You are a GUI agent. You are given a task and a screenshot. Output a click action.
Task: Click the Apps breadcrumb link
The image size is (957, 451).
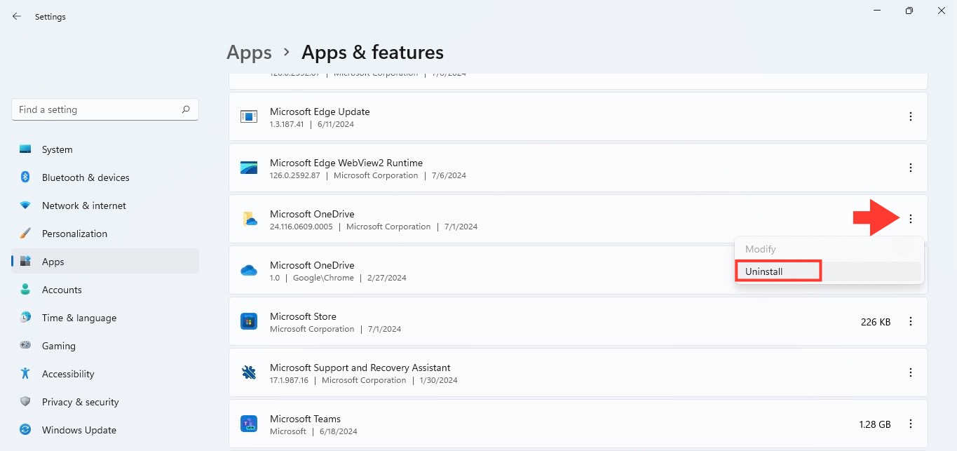[x=249, y=53]
